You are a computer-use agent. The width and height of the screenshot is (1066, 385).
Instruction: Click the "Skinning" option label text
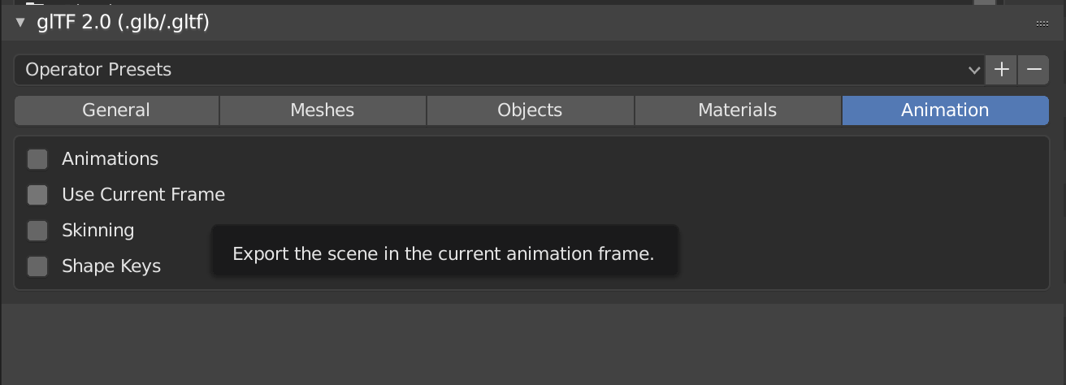coord(97,231)
